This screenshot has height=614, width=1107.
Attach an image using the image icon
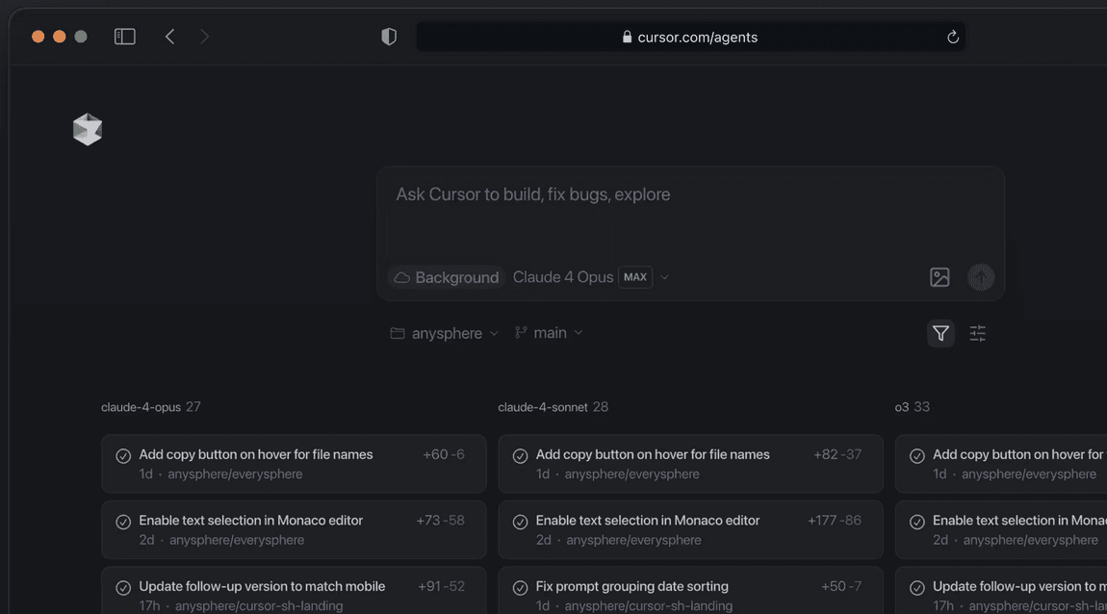[x=940, y=277]
